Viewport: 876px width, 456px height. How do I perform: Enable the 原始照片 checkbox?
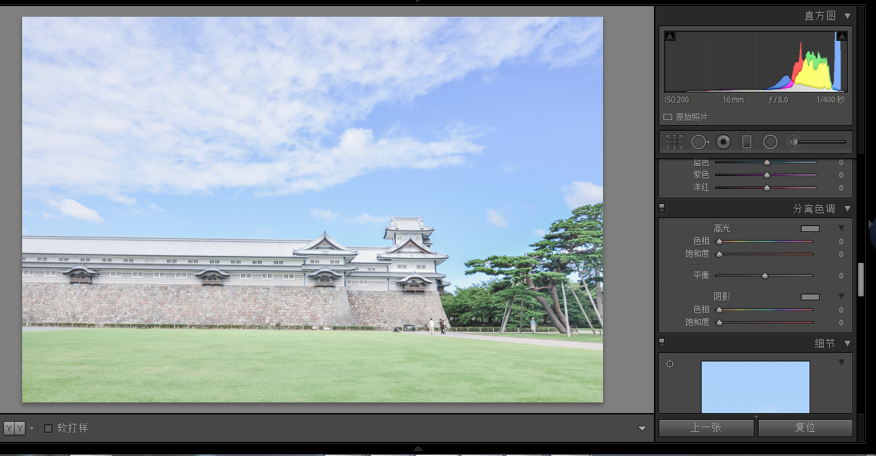point(667,117)
